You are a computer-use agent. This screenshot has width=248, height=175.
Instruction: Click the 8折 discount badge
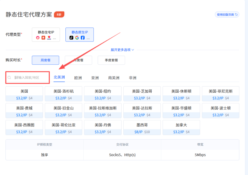59,14
